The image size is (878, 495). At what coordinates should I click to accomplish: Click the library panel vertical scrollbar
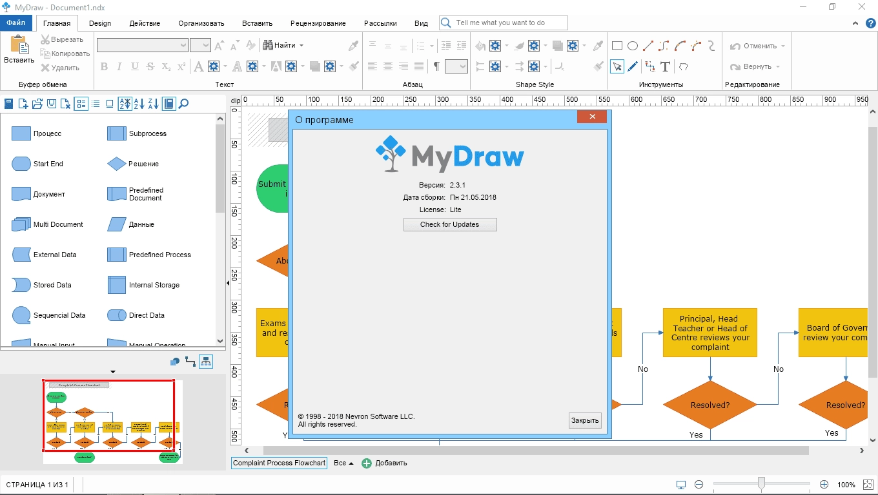(x=220, y=168)
